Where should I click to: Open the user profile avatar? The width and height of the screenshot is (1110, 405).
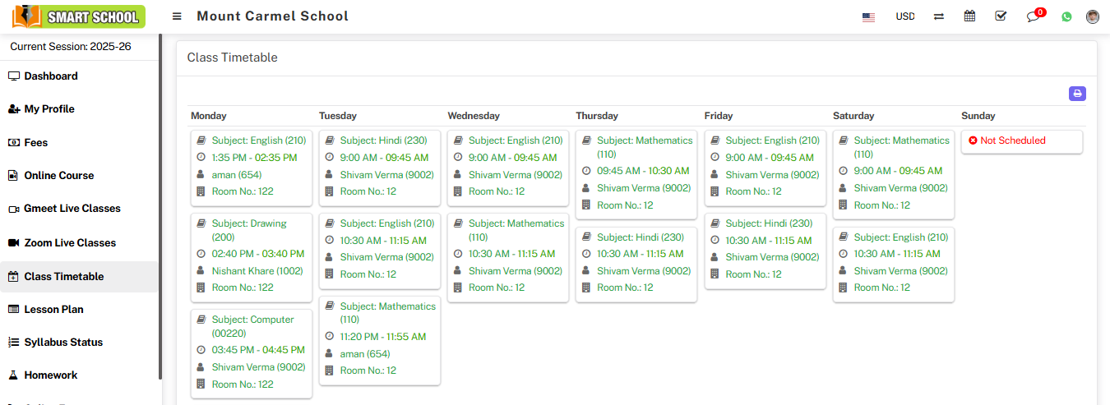click(1093, 16)
